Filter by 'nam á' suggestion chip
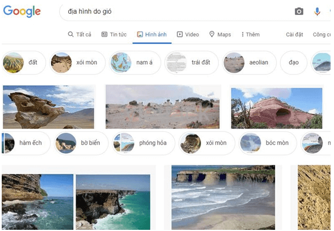Image resolution: width=334 pixels, height=231 pixels. tap(135, 63)
